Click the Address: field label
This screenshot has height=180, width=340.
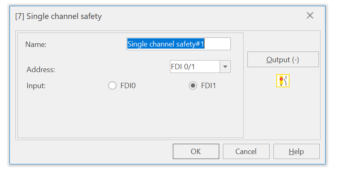point(41,70)
